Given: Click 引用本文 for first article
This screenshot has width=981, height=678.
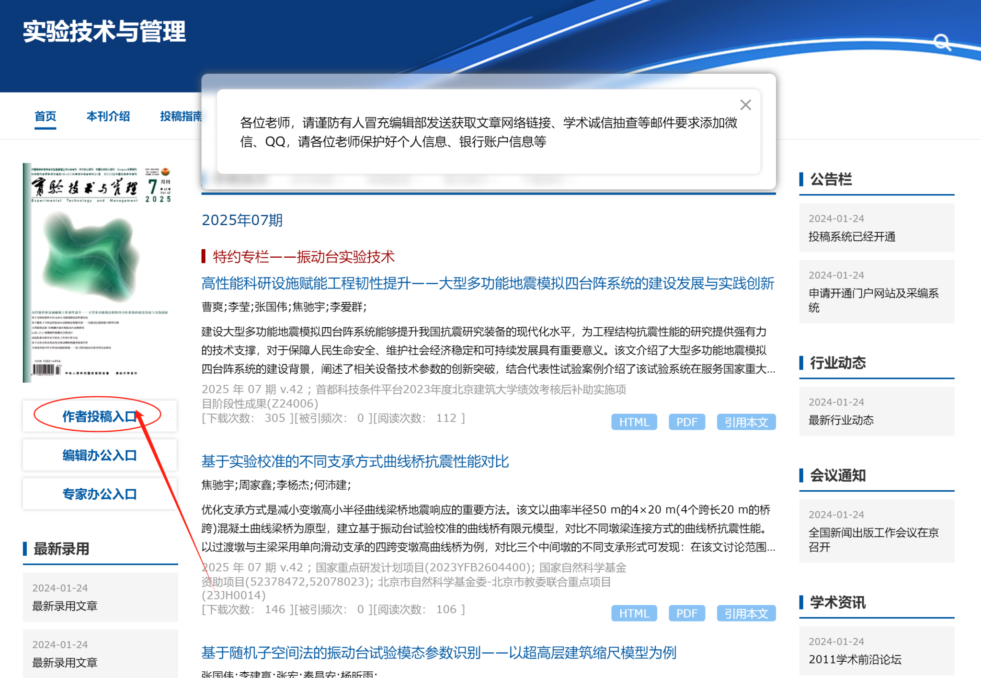Looking at the screenshot, I should 746,422.
